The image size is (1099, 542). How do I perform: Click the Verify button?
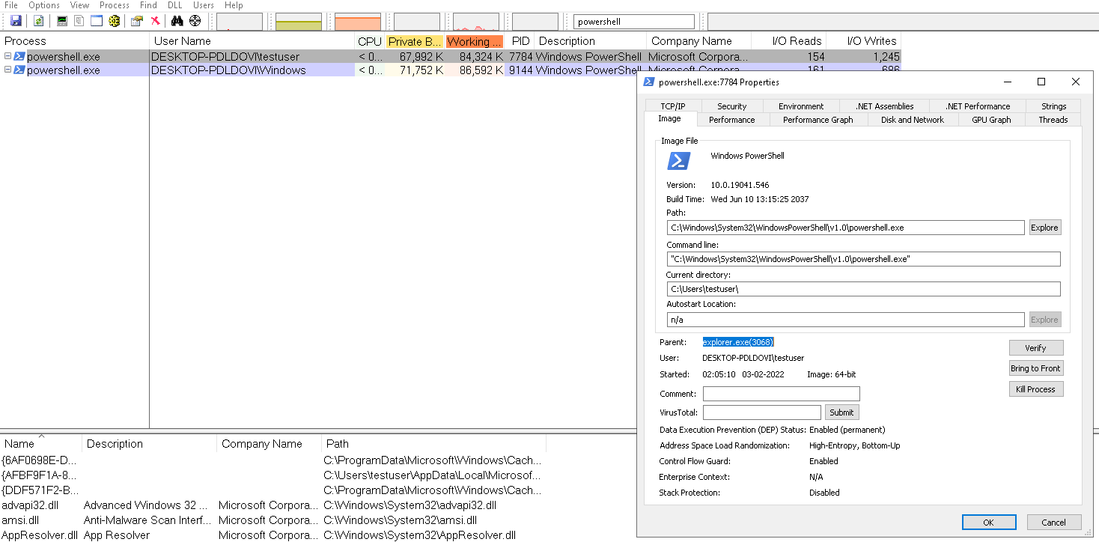[1036, 347]
